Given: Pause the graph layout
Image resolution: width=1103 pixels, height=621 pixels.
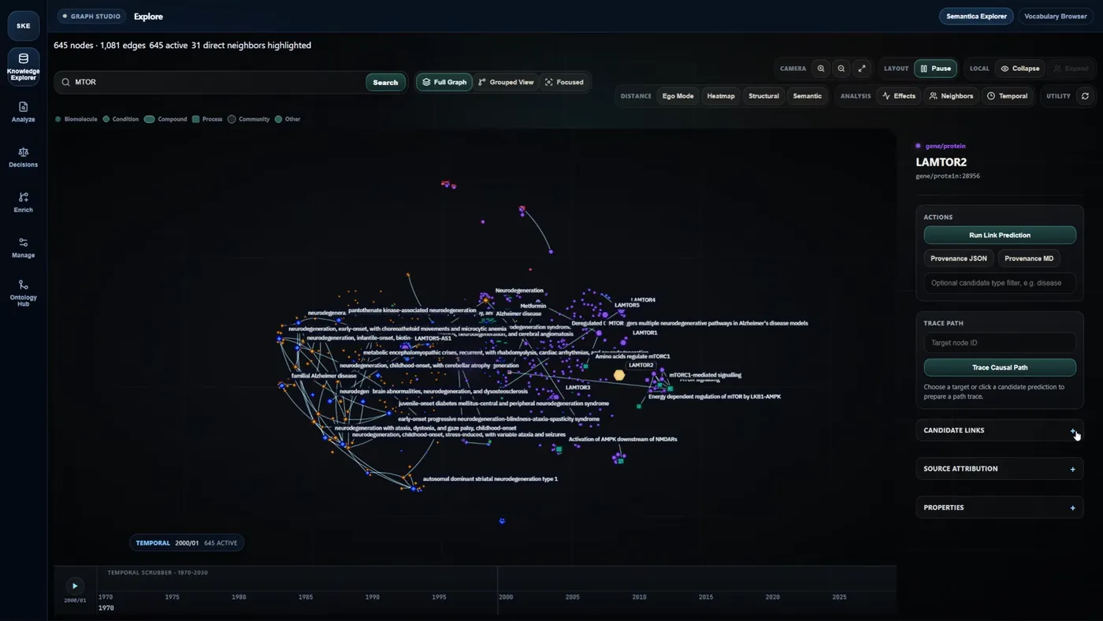Looking at the screenshot, I should 935,69.
